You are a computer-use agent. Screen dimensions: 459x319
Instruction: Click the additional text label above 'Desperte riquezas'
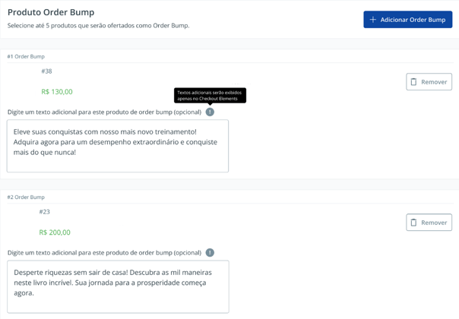(104, 253)
